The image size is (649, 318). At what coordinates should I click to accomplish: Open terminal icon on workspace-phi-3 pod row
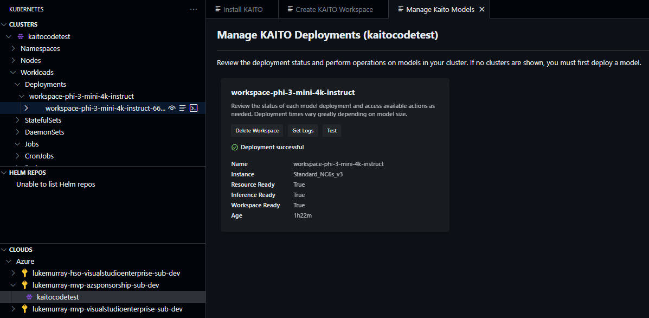pos(194,108)
